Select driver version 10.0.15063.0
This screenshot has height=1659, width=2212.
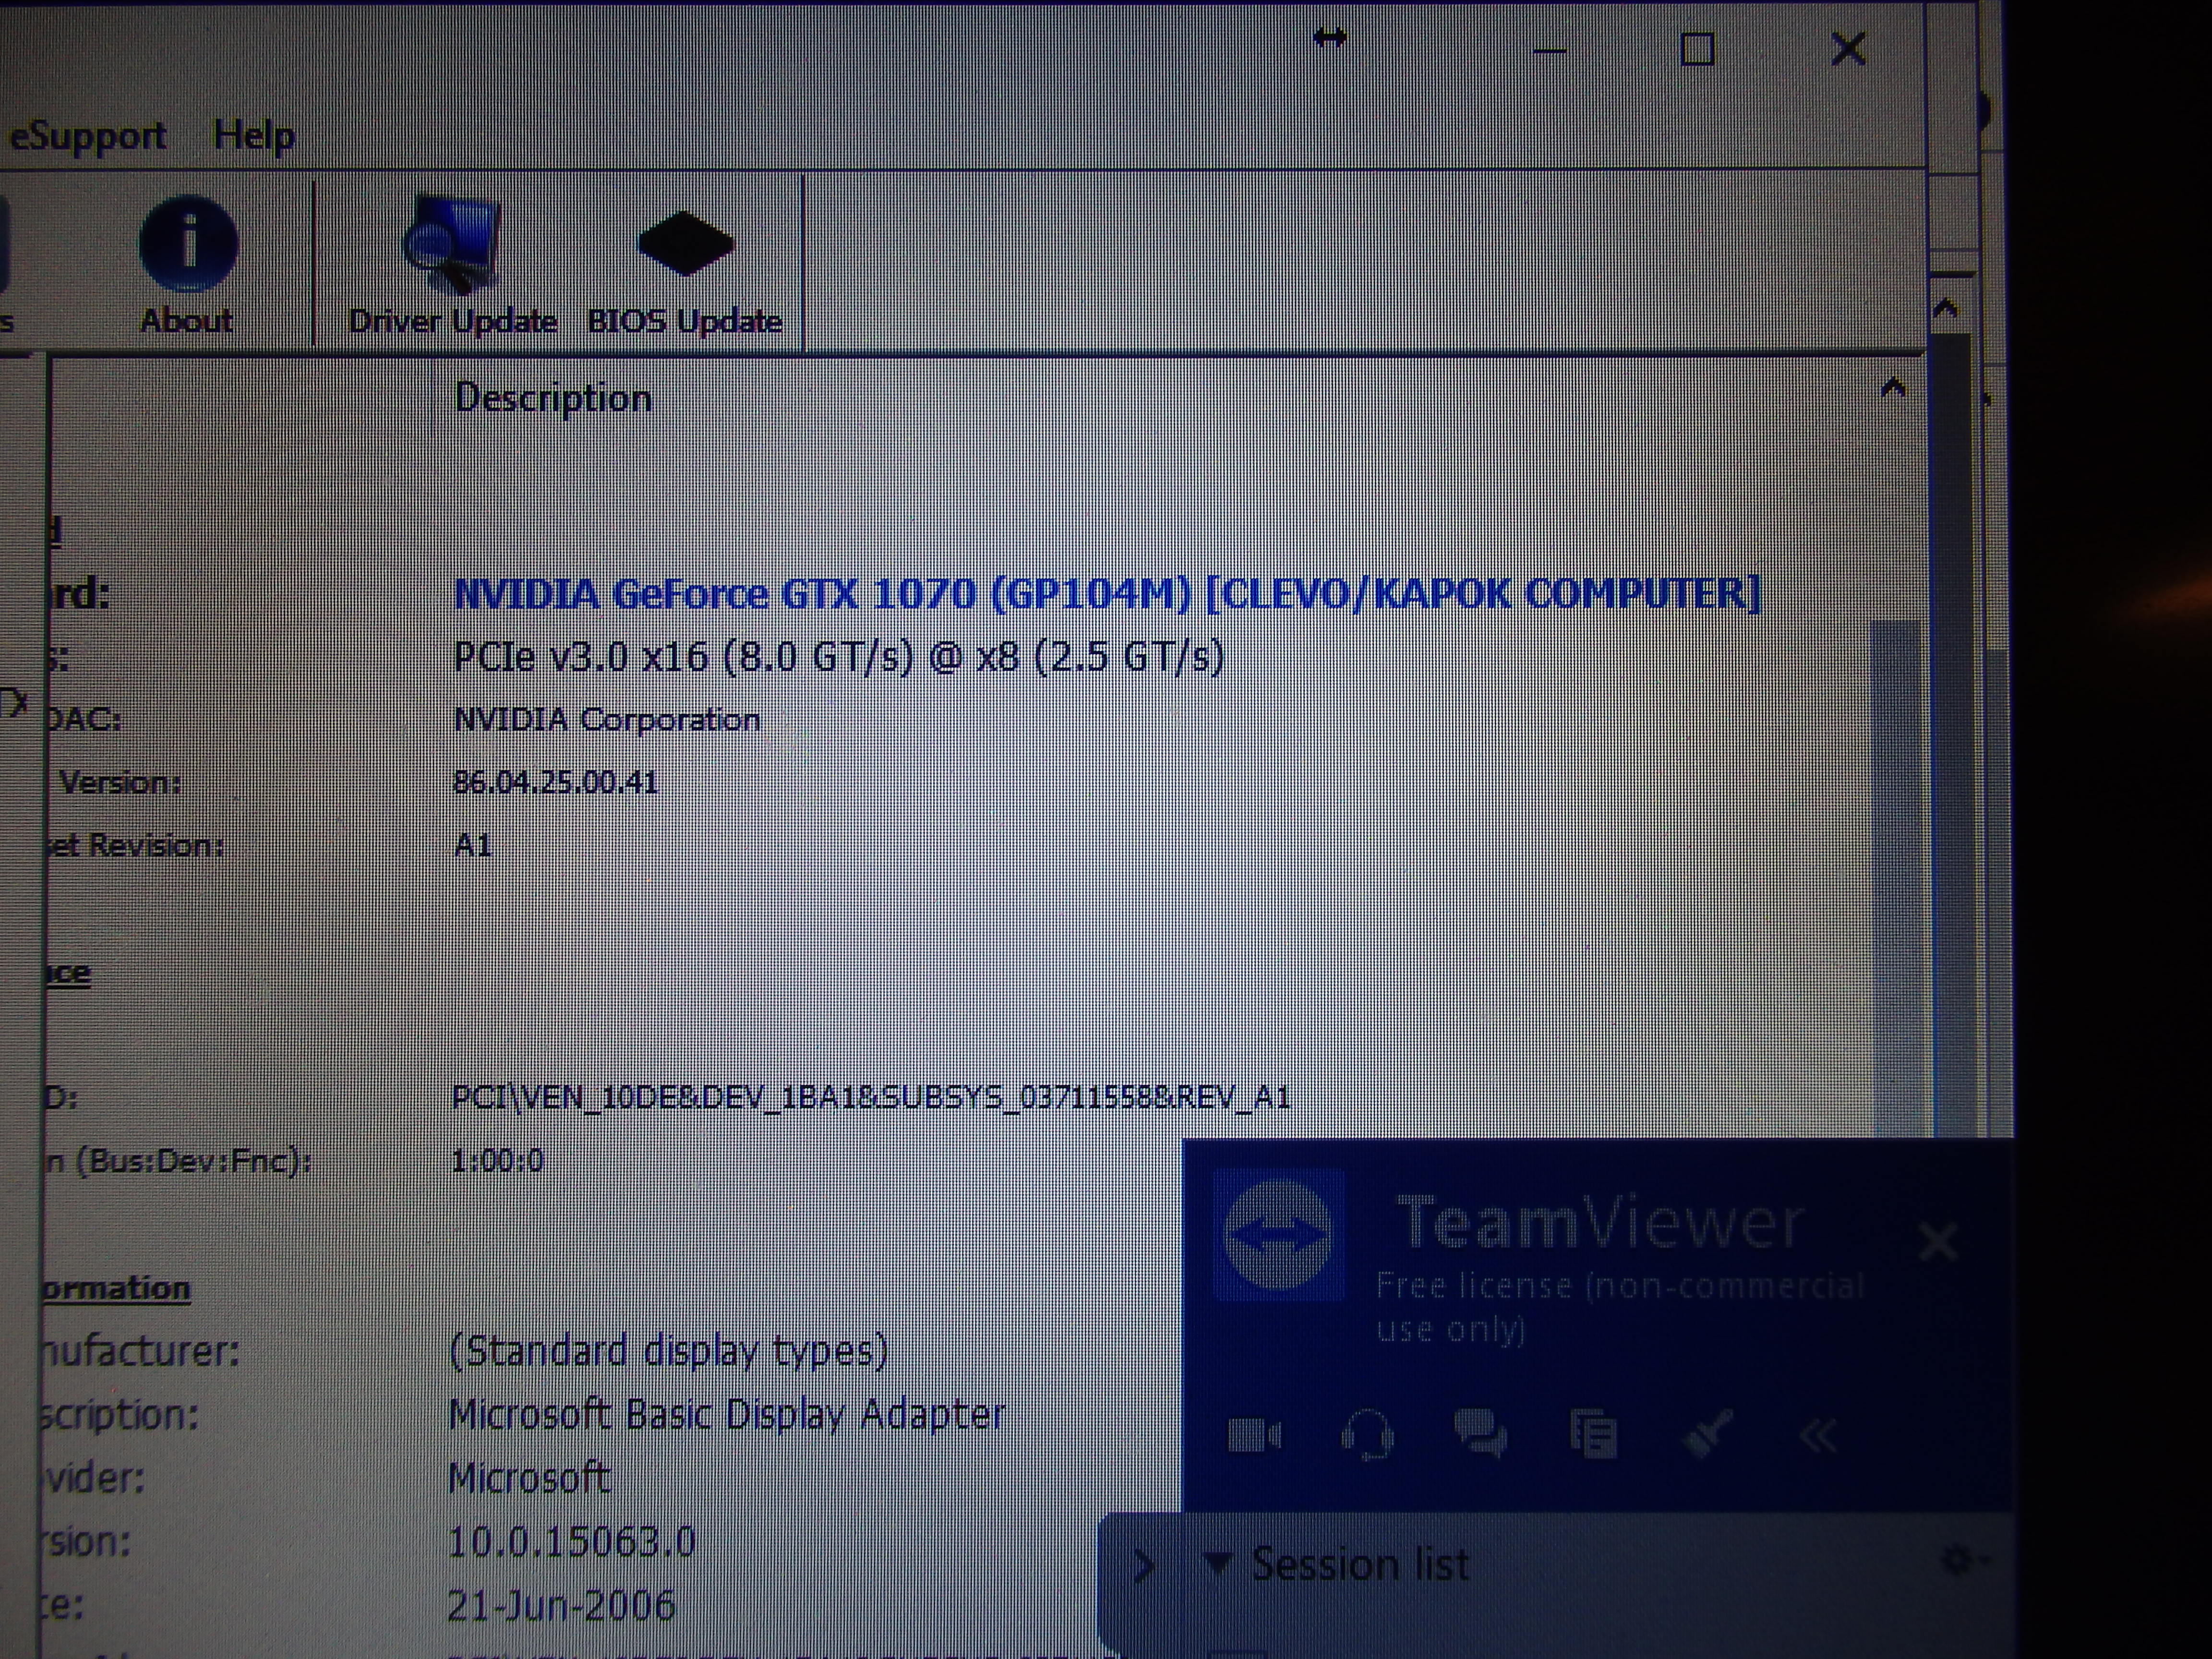[x=571, y=1541]
